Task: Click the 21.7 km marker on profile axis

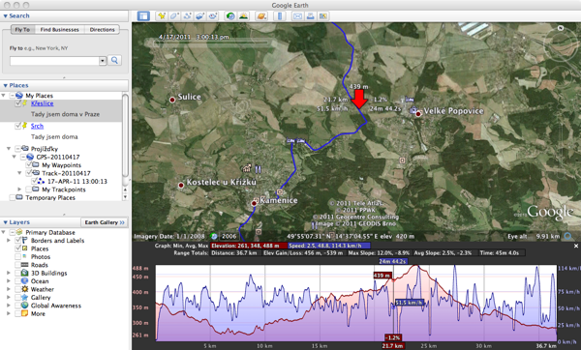Action: 392,346
